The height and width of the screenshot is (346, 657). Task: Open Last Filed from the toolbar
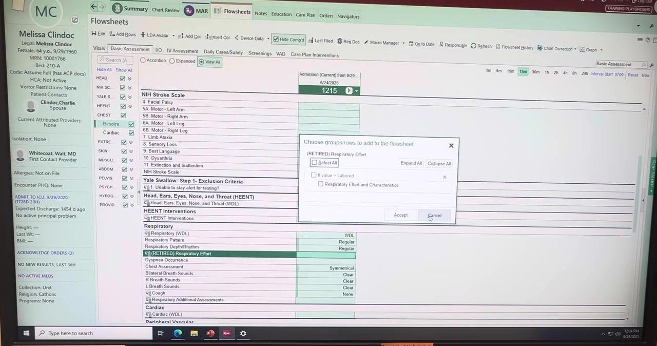point(321,41)
